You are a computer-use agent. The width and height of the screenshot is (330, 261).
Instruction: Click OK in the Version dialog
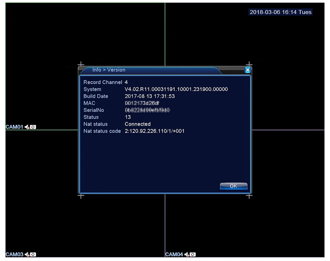click(233, 186)
